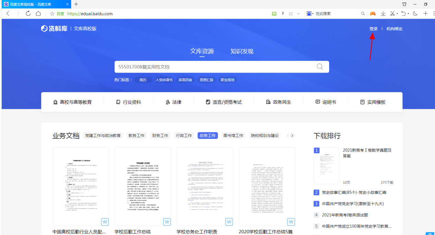Switch to the 知识发现 tab
The height and width of the screenshot is (235, 435).
coord(242,51)
